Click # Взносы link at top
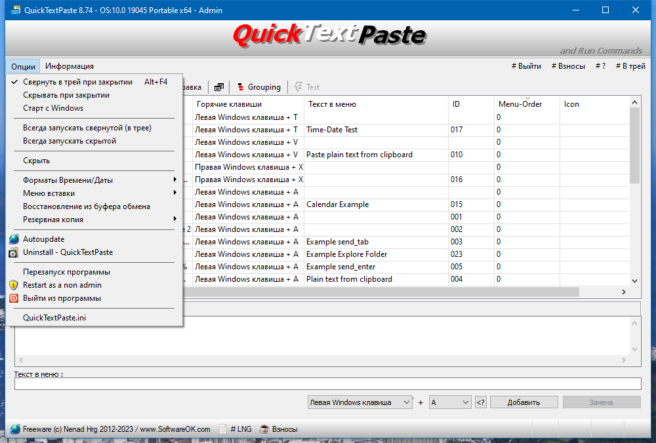Image resolution: width=656 pixels, height=443 pixels. (x=568, y=66)
